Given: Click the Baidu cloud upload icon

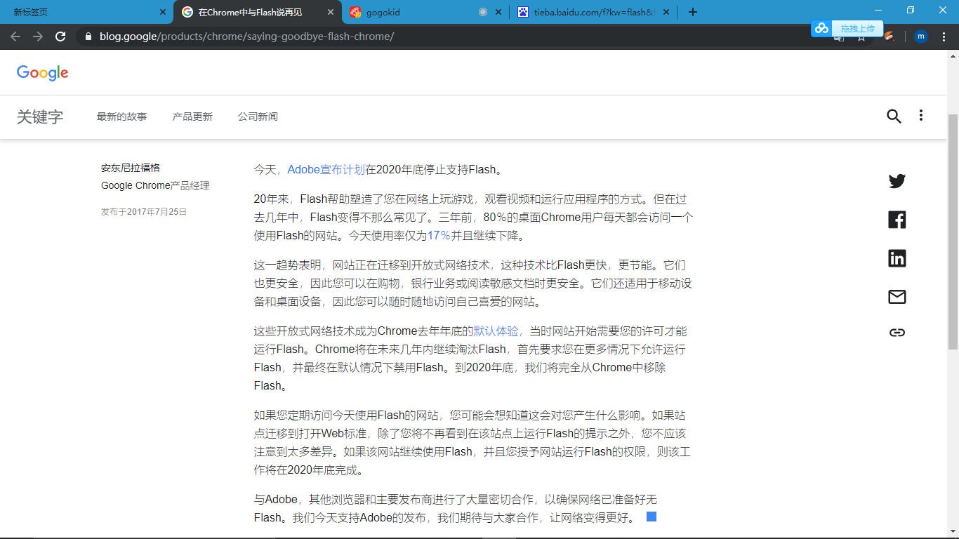Looking at the screenshot, I should point(821,28).
